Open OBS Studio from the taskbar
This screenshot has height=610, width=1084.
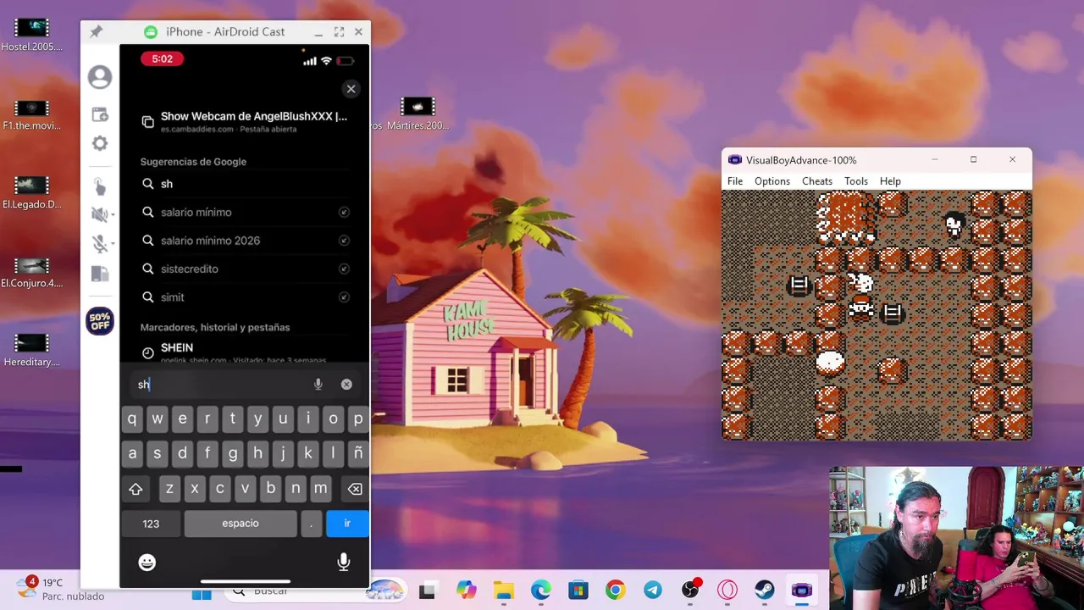pyautogui.click(x=690, y=590)
